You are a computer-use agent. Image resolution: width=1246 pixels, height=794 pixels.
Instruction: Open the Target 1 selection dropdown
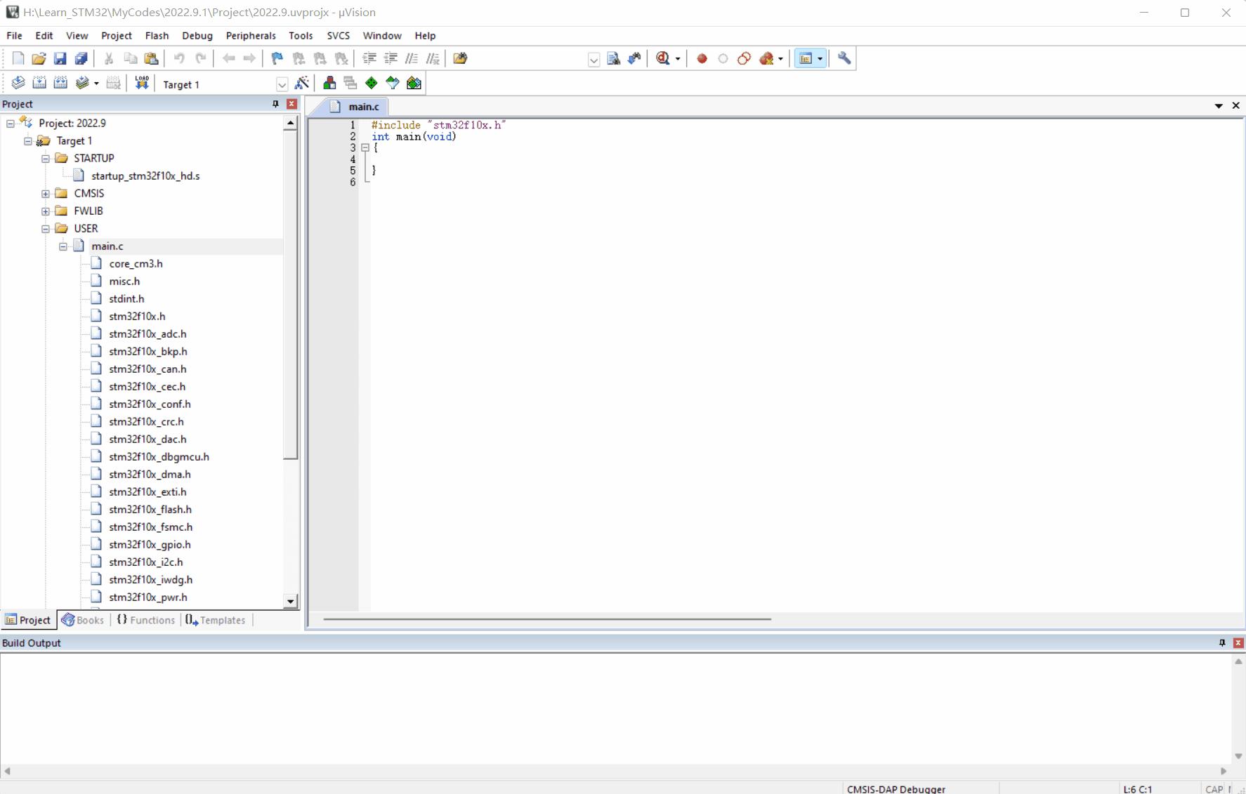(282, 84)
